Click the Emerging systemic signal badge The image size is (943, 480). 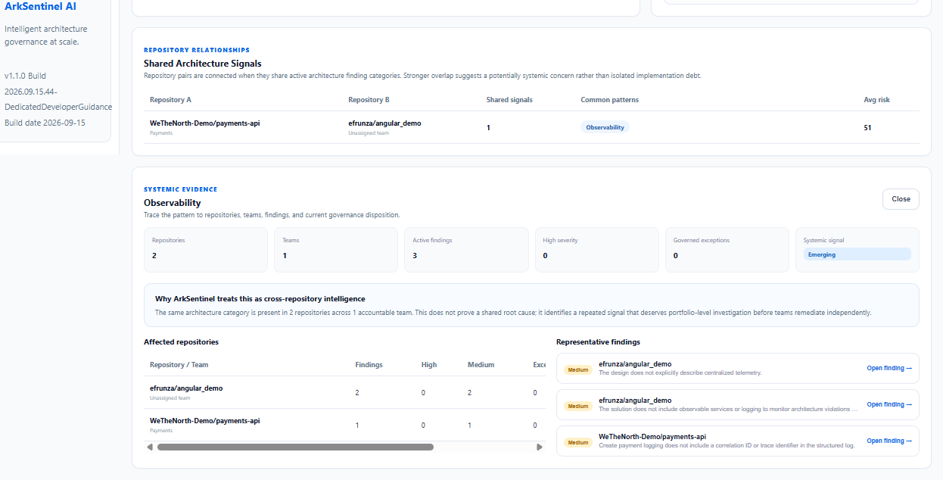(x=857, y=254)
